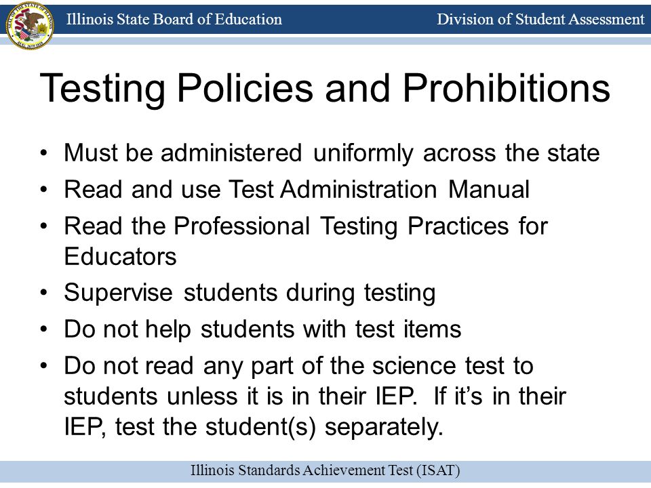Viewport: 651px width, 488px height.
Task: Click the Test Administration Manual bullet line
Action: 296,189
